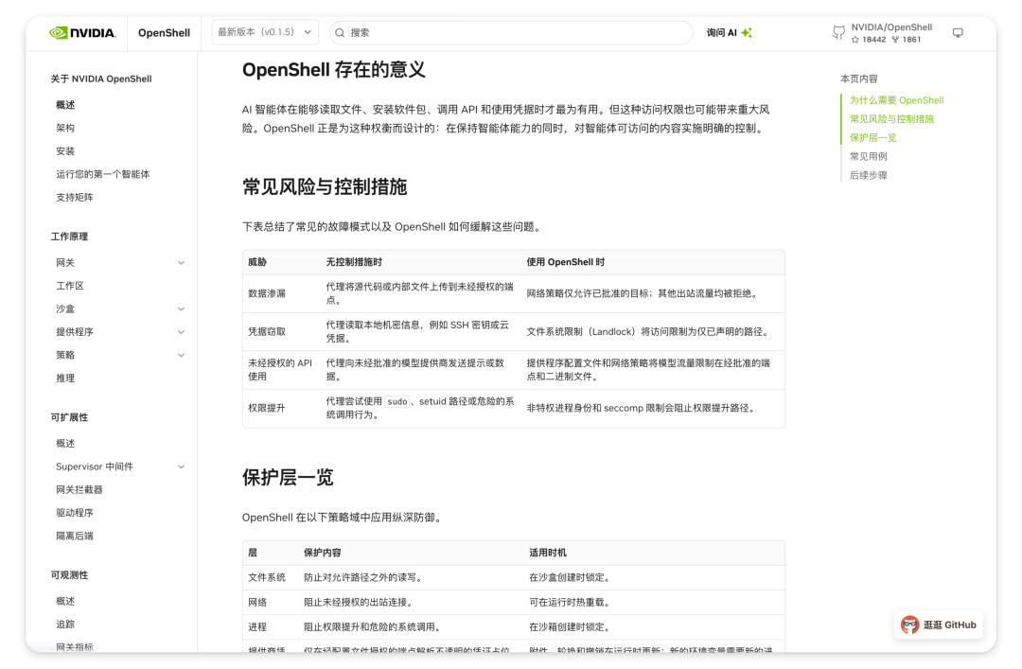This screenshot has width=1022, height=669.
Task: Click the 文件系统 row in layers table
Action: click(x=514, y=578)
